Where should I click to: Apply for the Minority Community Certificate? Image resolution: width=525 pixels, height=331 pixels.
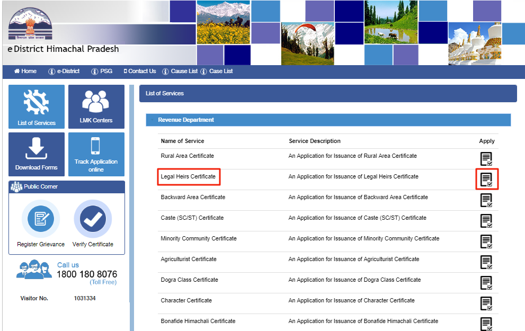point(486,241)
